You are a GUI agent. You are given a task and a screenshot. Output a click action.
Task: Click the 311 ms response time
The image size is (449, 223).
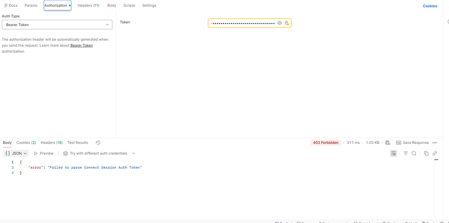pos(353,143)
